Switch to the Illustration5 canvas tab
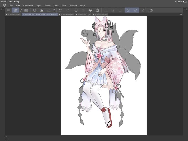188x141 pixels. tap(66, 14)
